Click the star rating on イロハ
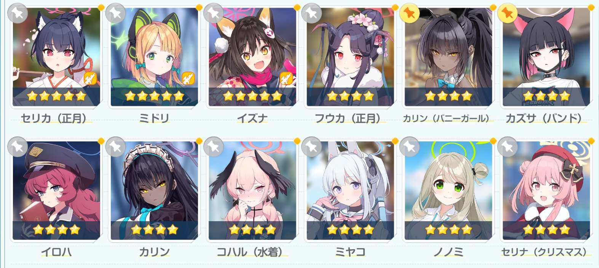This screenshot has width=599, height=268. click(x=56, y=229)
